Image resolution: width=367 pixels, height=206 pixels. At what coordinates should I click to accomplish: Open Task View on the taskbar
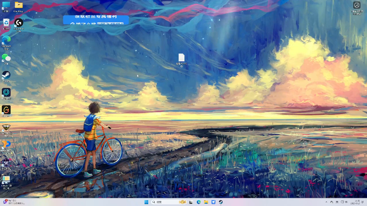[191, 202]
